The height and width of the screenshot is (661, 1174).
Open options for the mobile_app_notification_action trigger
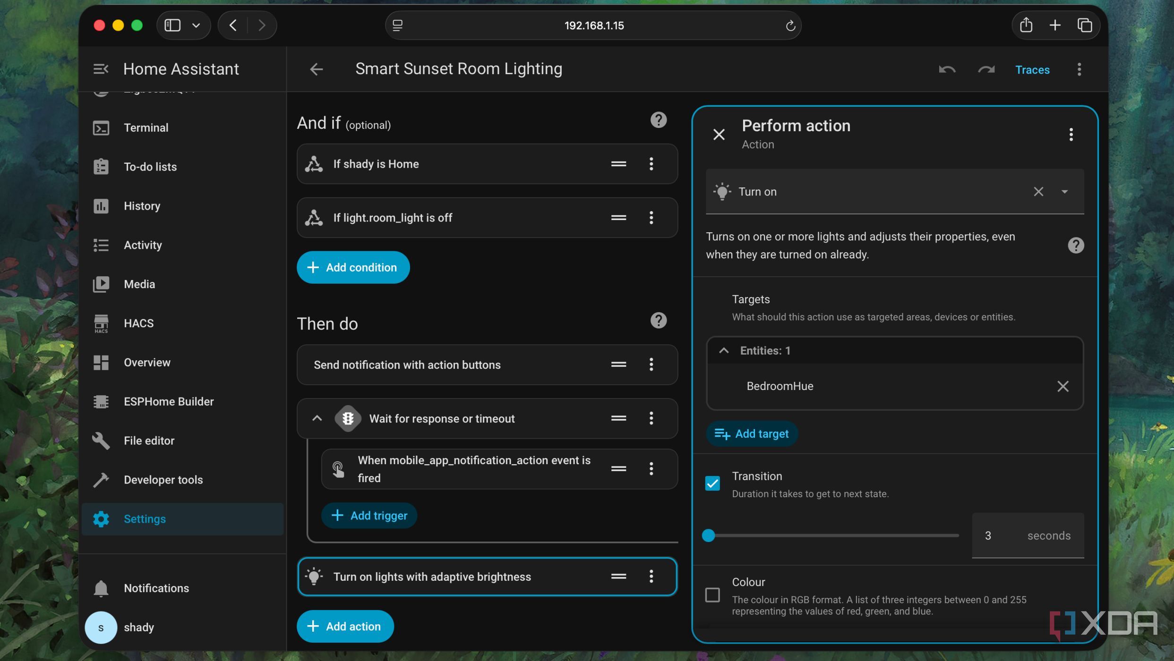pyautogui.click(x=651, y=469)
